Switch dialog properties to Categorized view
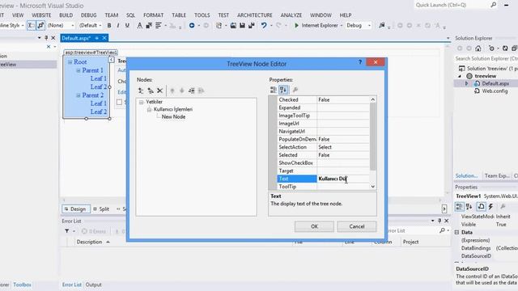518x291 pixels. point(274,90)
